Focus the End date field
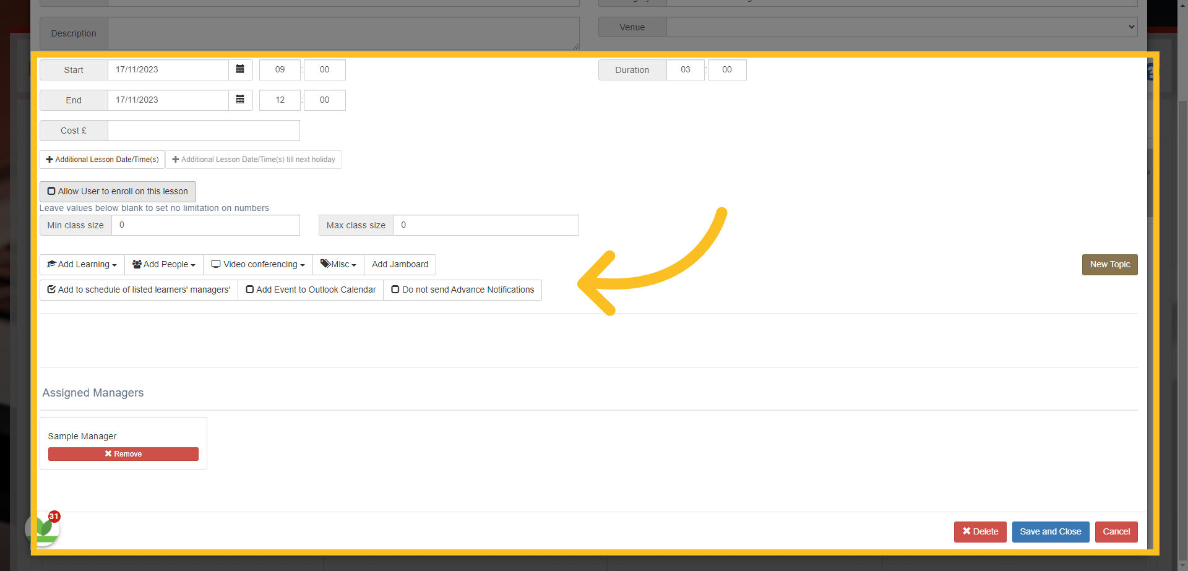Image resolution: width=1188 pixels, height=571 pixels. [x=168, y=100]
